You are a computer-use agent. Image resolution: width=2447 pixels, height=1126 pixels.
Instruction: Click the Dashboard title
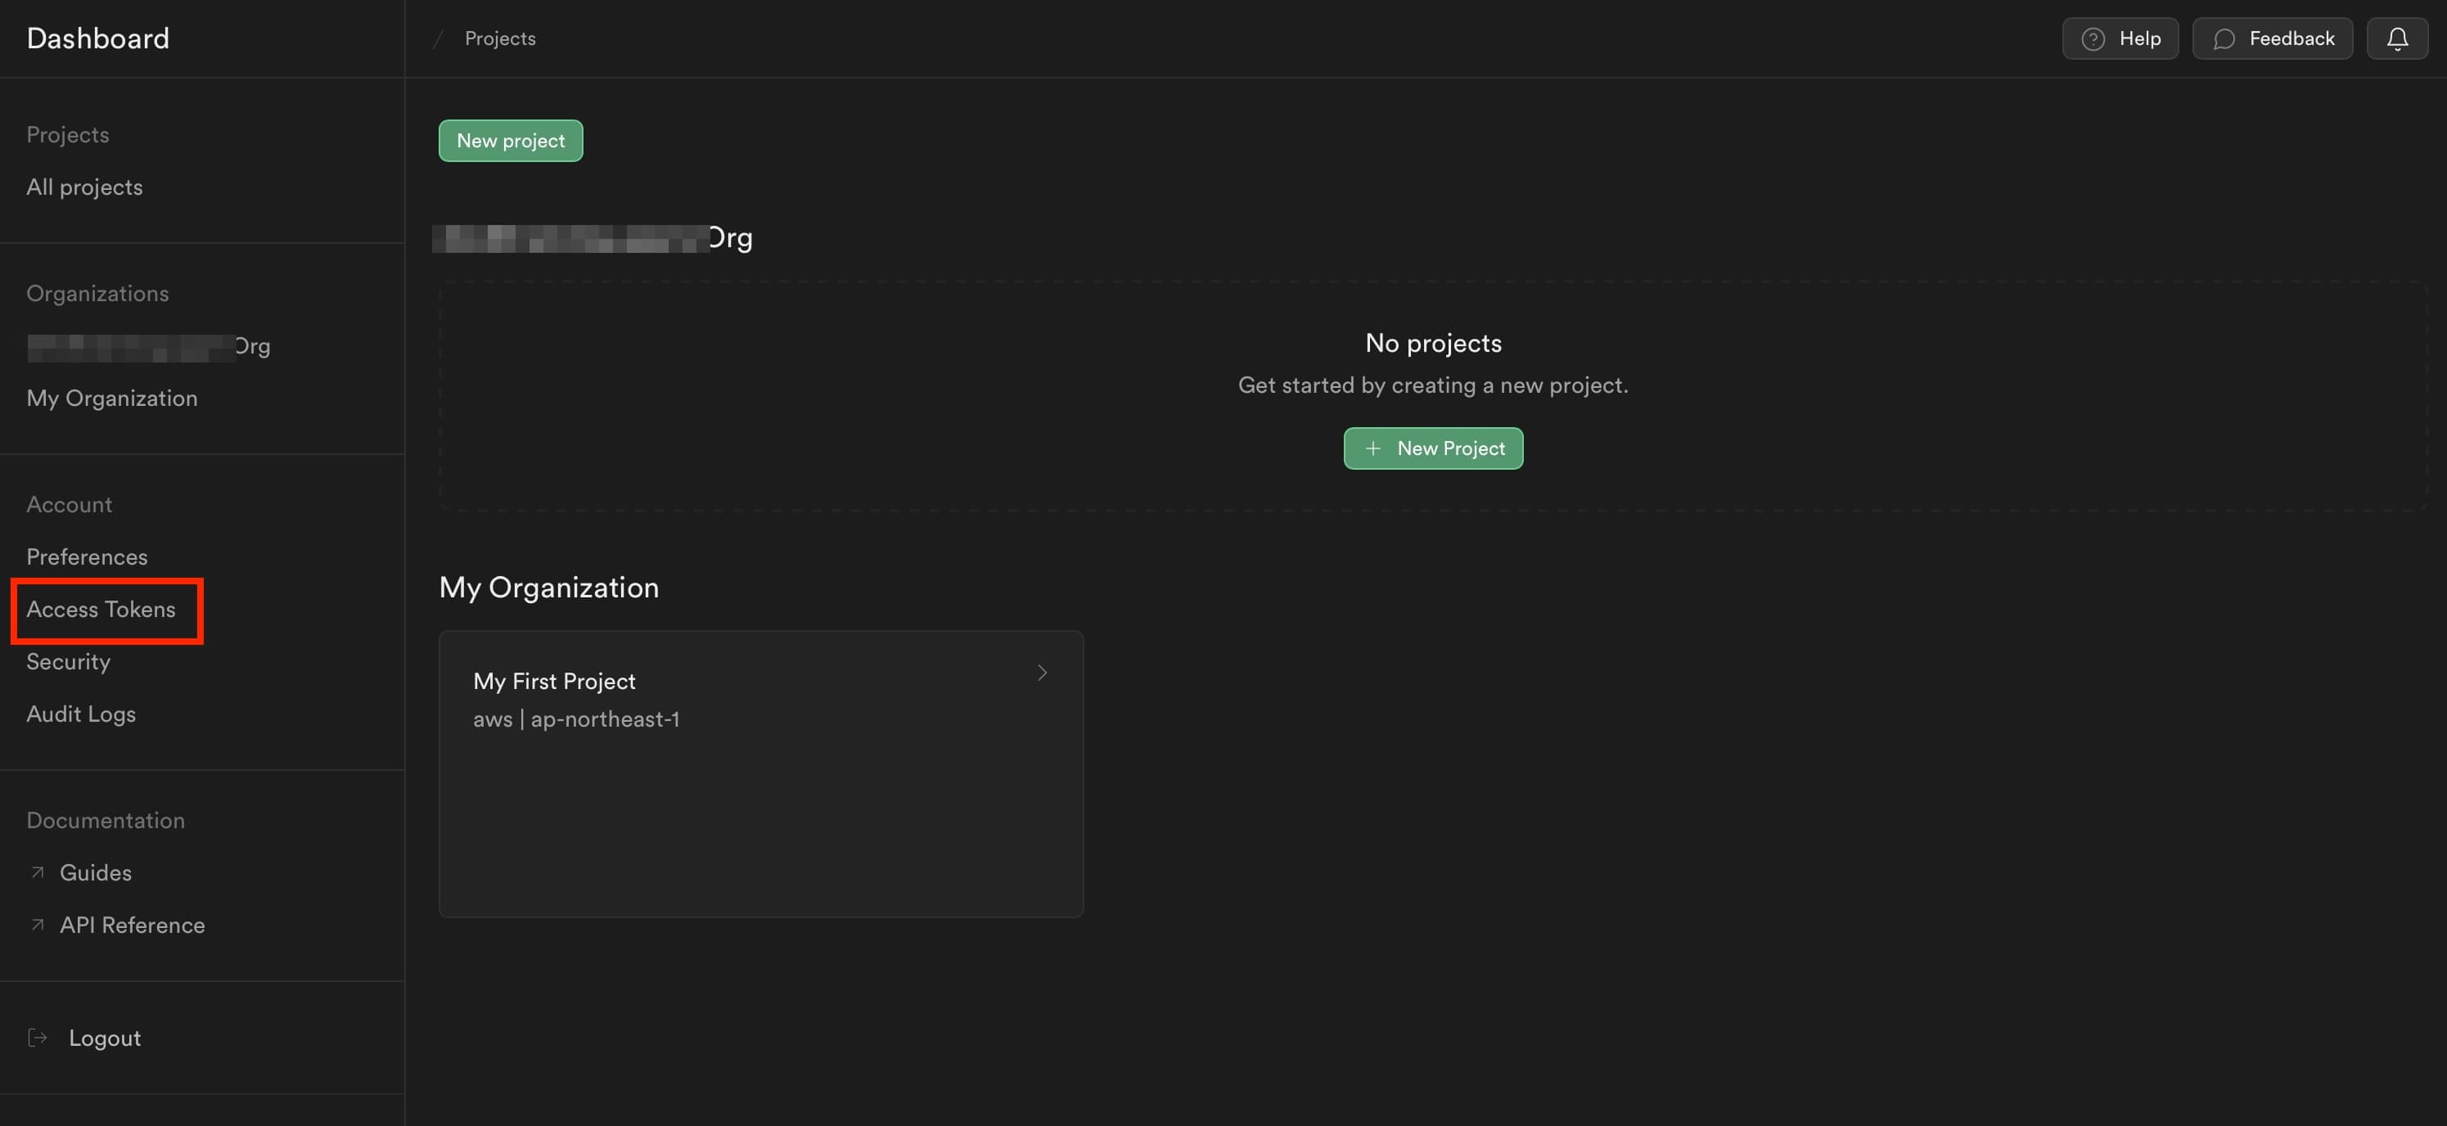(98, 38)
